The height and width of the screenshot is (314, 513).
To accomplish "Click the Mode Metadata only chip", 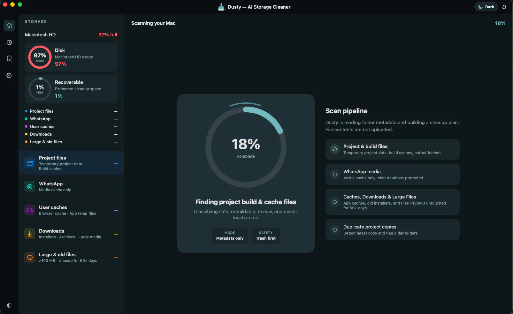I will [230, 235].
